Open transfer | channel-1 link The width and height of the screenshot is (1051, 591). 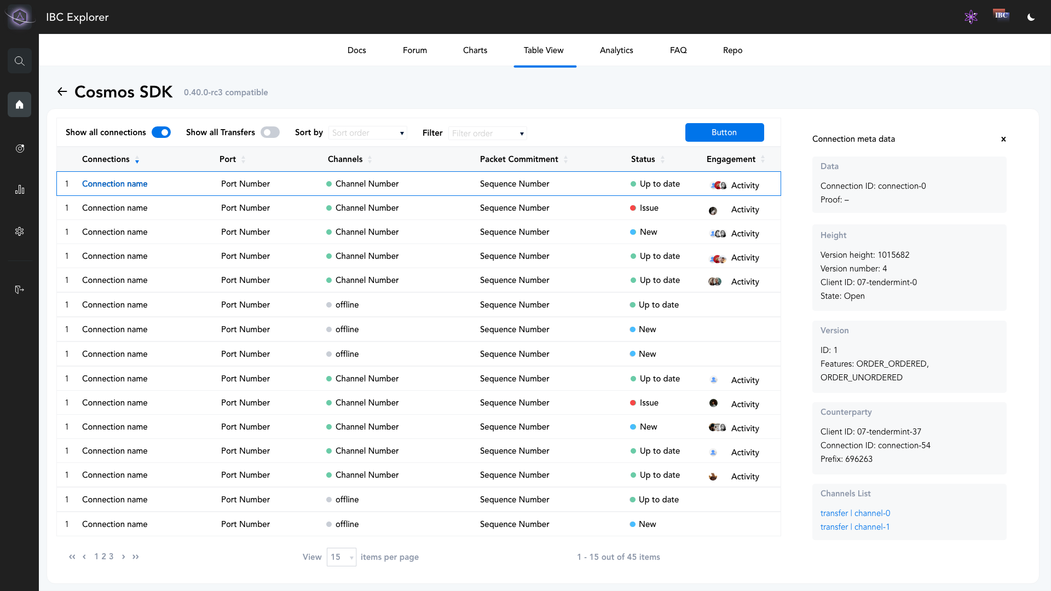pos(854,527)
